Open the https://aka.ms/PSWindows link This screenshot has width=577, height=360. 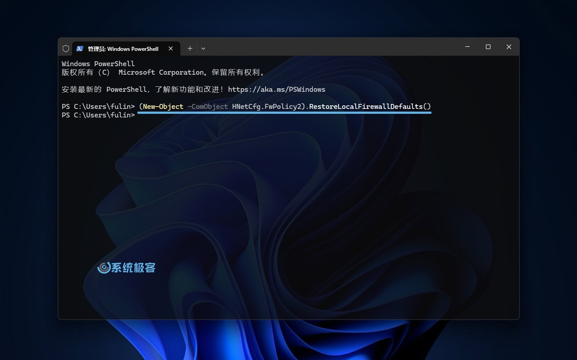277,89
